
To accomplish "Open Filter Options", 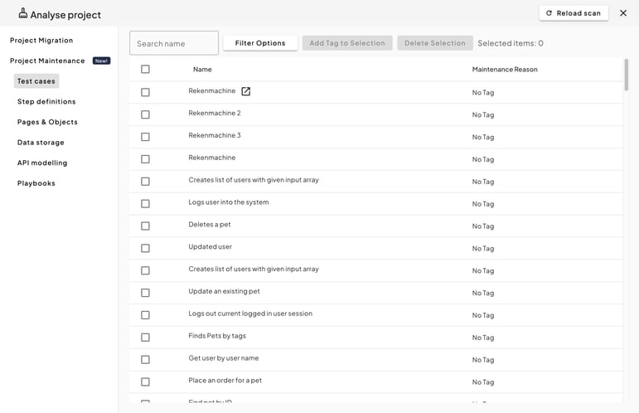I will click(260, 43).
